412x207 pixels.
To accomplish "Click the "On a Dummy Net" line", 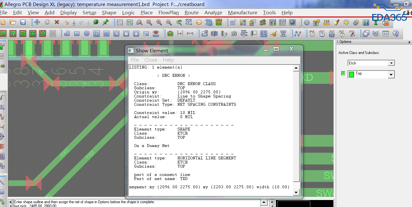I will [152, 146].
